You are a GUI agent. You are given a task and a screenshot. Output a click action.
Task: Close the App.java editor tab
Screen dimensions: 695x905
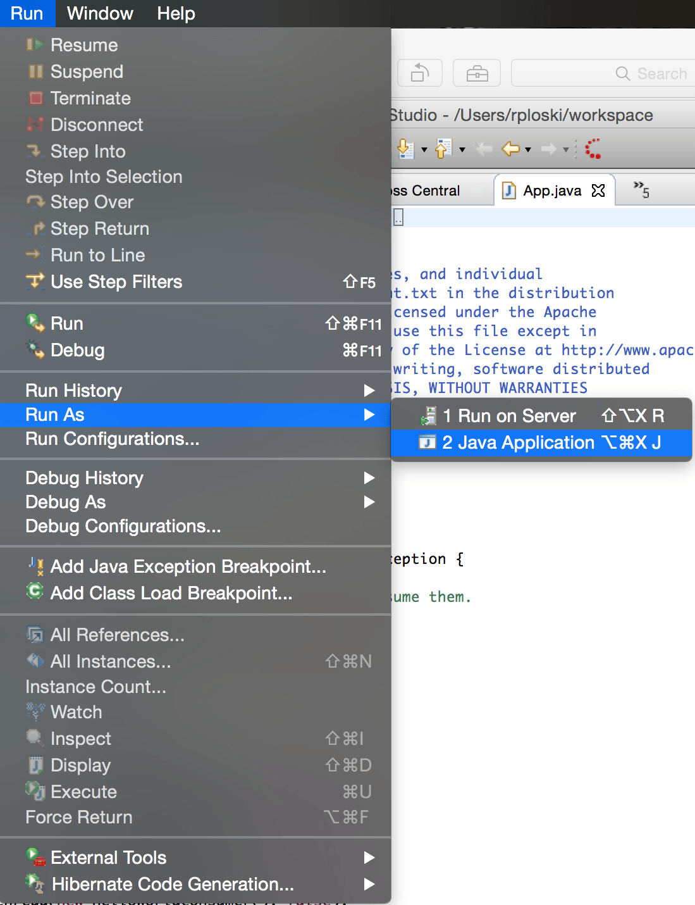(598, 190)
